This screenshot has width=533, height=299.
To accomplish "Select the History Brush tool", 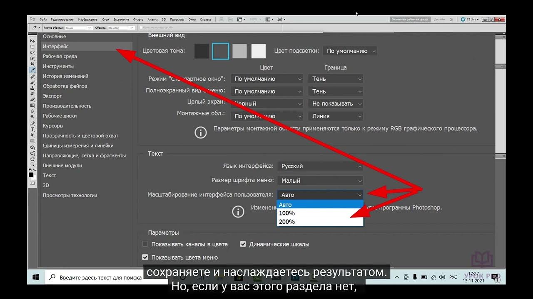I will (32, 94).
